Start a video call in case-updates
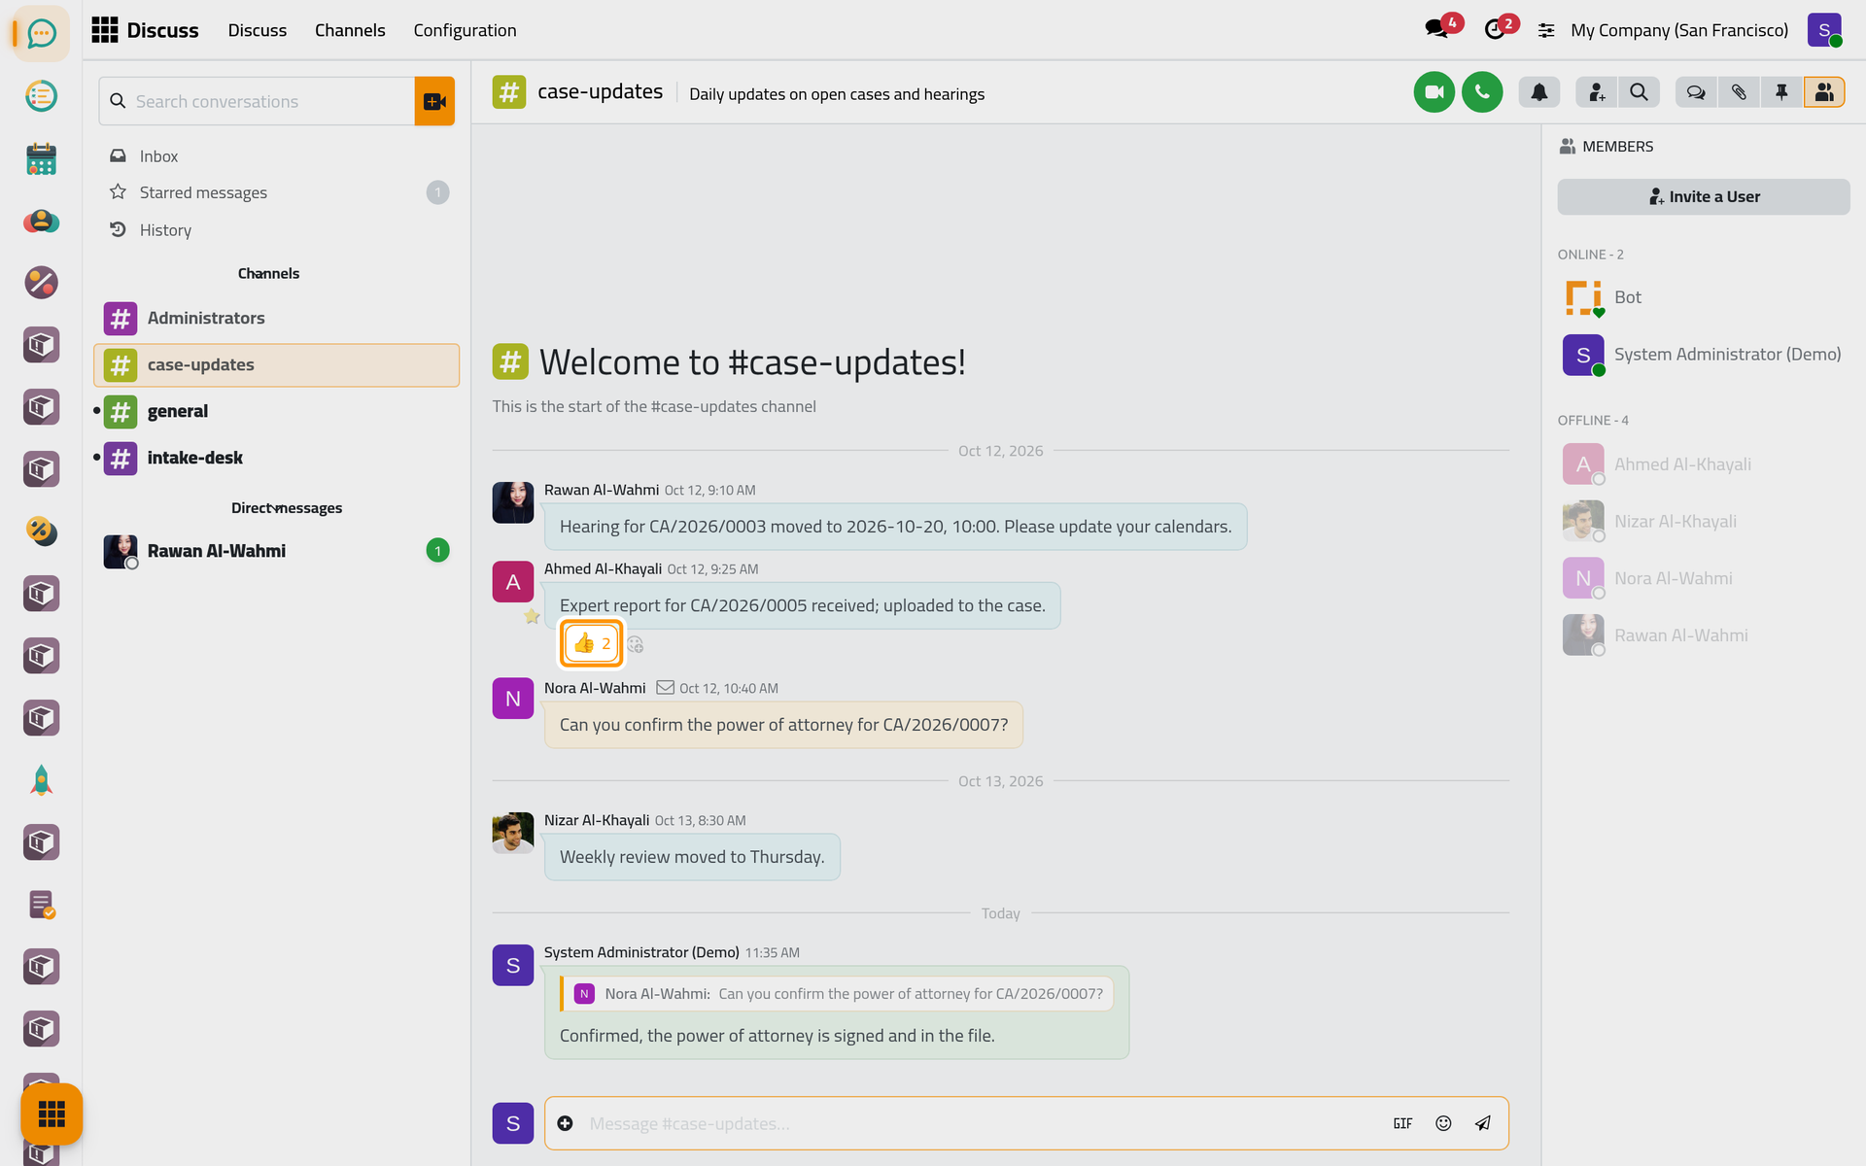The width and height of the screenshot is (1866, 1166). point(1434,92)
